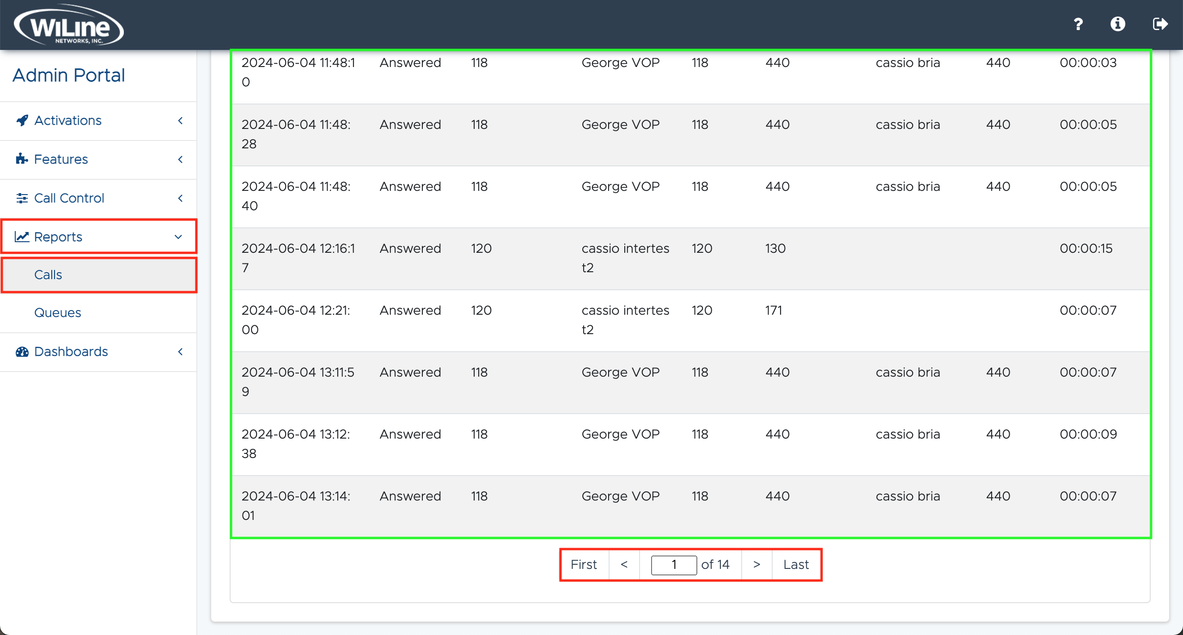1183x635 pixels.
Task: Open the Queues report submenu item
Action: (x=58, y=313)
